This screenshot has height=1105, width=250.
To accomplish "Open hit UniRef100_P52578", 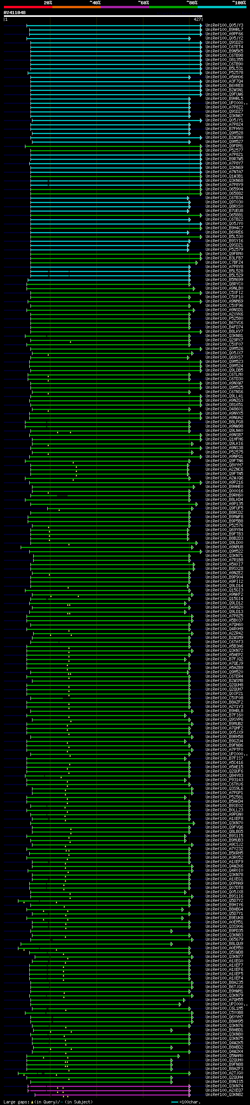I will point(224,73).
